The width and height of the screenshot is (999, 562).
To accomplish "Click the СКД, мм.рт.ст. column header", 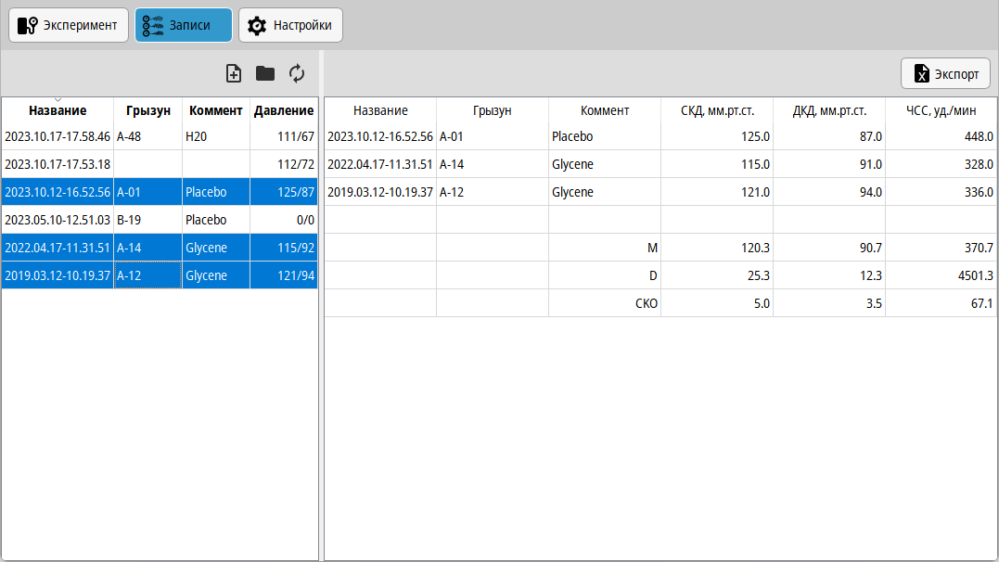I will click(x=717, y=110).
